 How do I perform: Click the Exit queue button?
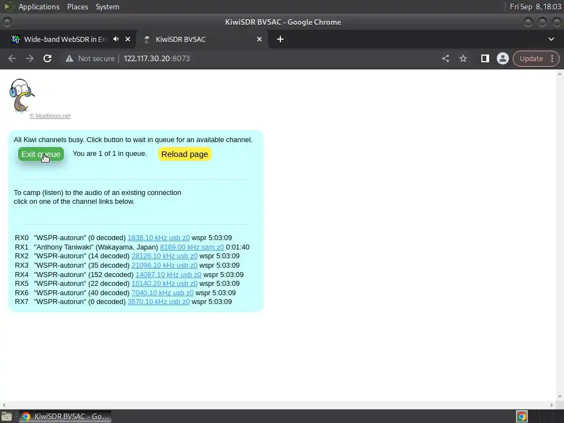point(41,154)
